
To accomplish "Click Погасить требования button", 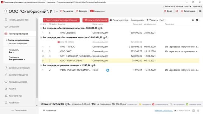I will click(x=95, y=20).
